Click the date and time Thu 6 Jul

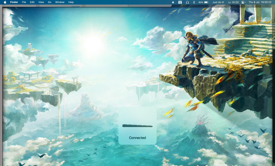point(260,2)
